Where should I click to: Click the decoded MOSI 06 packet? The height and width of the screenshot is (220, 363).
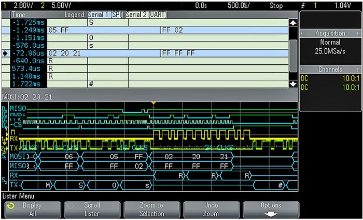coord(60,157)
